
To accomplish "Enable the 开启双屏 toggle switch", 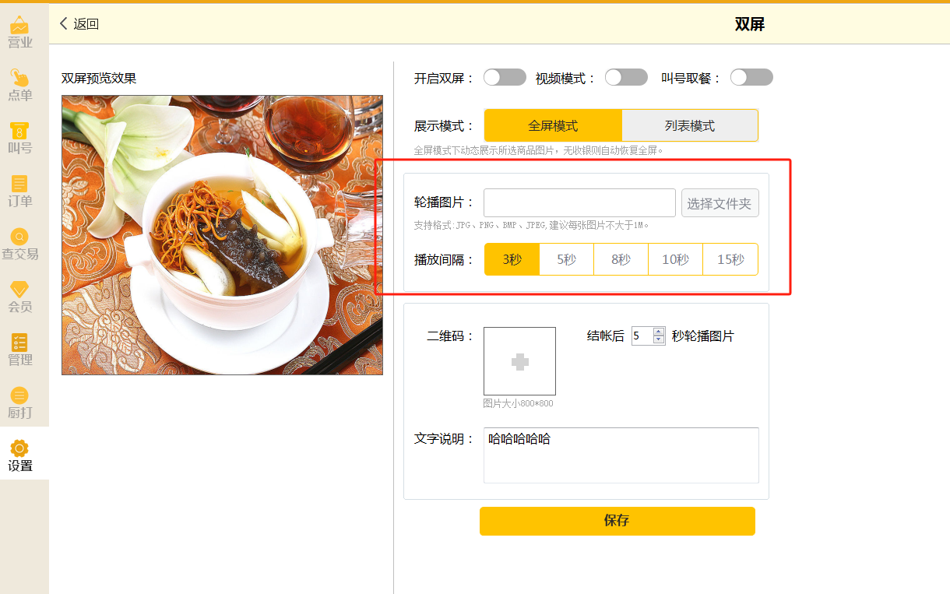I will point(505,77).
